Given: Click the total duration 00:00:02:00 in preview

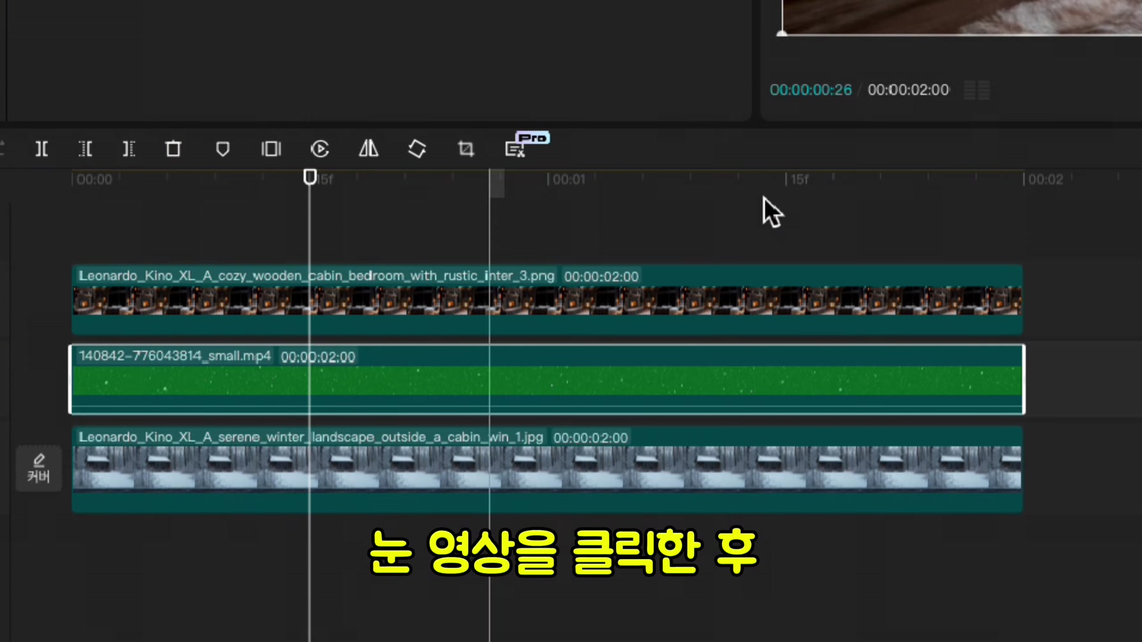Looking at the screenshot, I should pyautogui.click(x=908, y=90).
